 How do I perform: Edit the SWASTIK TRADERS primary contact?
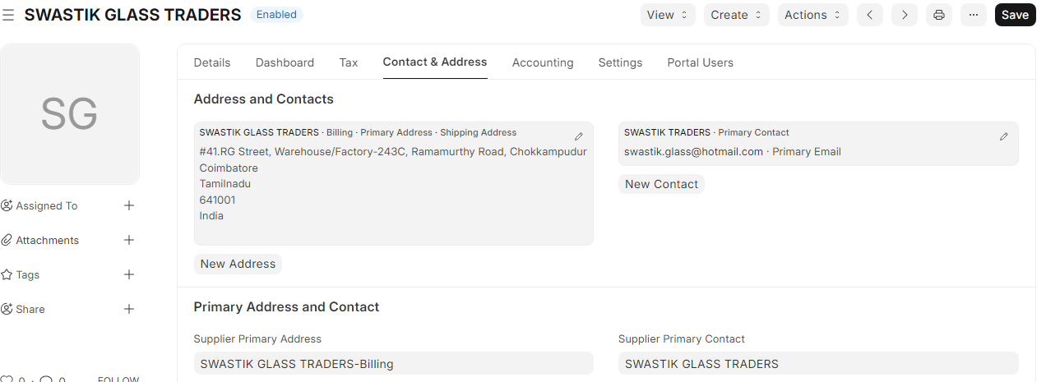1004,136
